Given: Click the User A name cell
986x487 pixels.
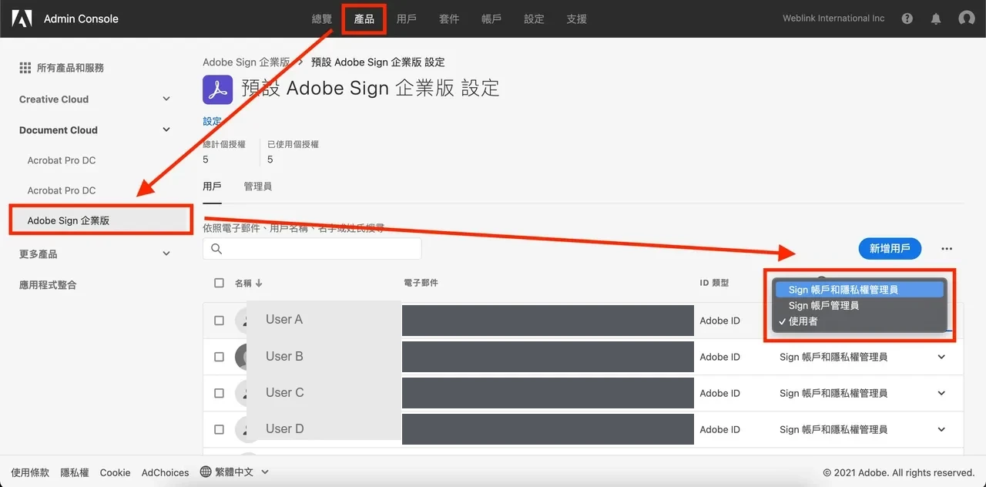Looking at the screenshot, I should [x=284, y=319].
